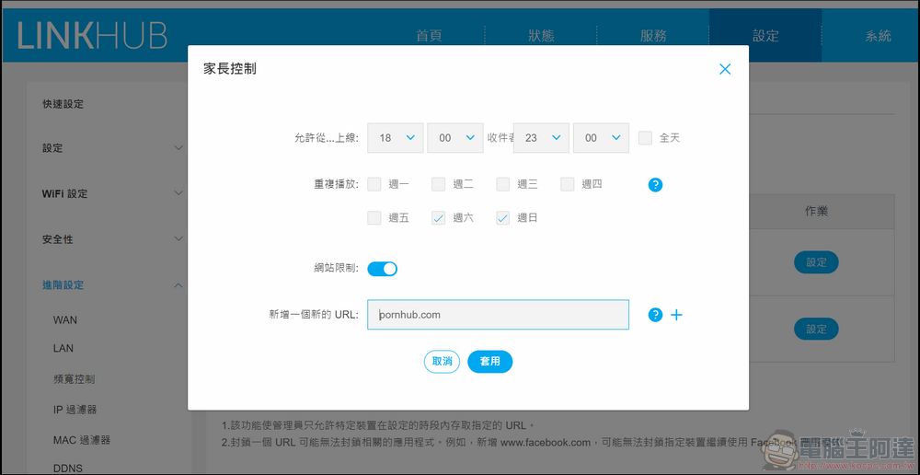Open the start minute dropdown
Image resolution: width=920 pixels, height=475 pixels.
(x=455, y=138)
